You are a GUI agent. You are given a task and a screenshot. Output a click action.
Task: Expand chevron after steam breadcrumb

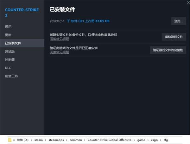pos(46,140)
